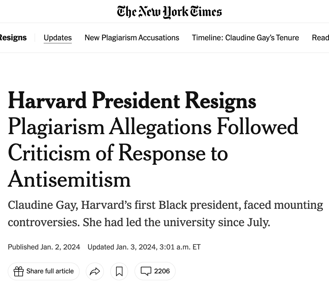Click the Criticism of Response to line
329x288 pixels.
click(x=118, y=153)
